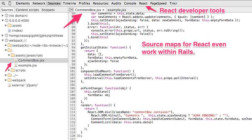Hide the navigator using the sidebar toggle icon

71,10
